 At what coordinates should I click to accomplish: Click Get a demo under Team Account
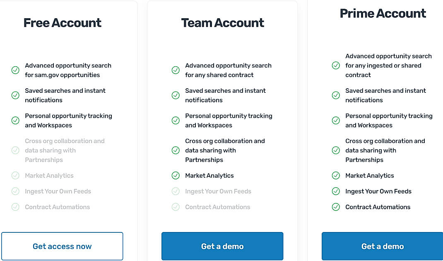click(222, 246)
